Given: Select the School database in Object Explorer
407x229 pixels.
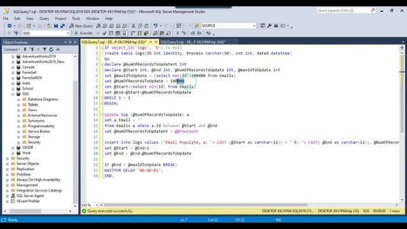Looking at the screenshot, I should click(x=27, y=88).
